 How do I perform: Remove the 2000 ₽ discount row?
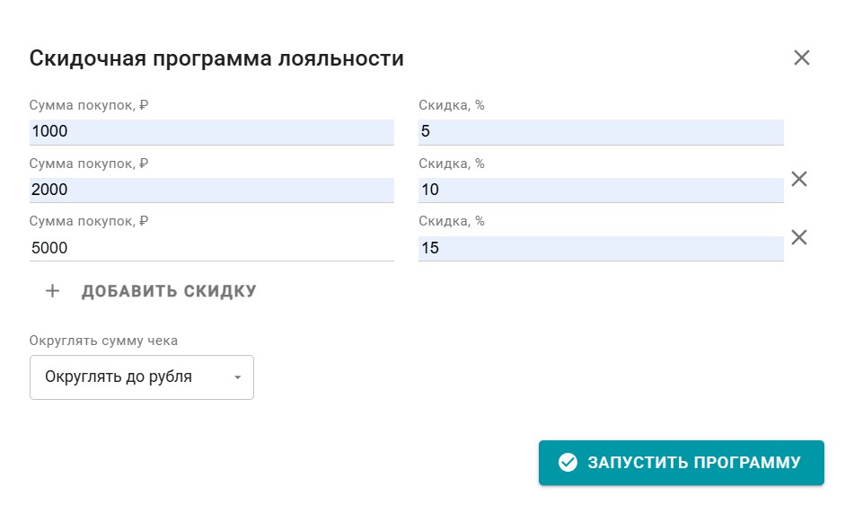tap(799, 179)
